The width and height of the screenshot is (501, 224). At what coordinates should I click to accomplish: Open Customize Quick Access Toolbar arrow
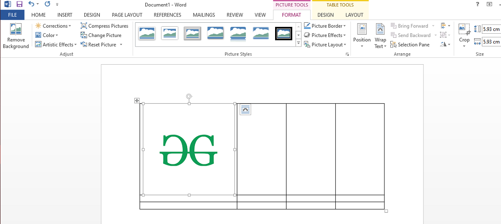point(57,5)
